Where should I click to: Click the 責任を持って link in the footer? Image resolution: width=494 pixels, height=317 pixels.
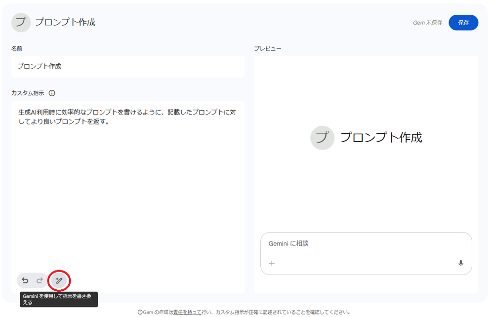click(187, 312)
